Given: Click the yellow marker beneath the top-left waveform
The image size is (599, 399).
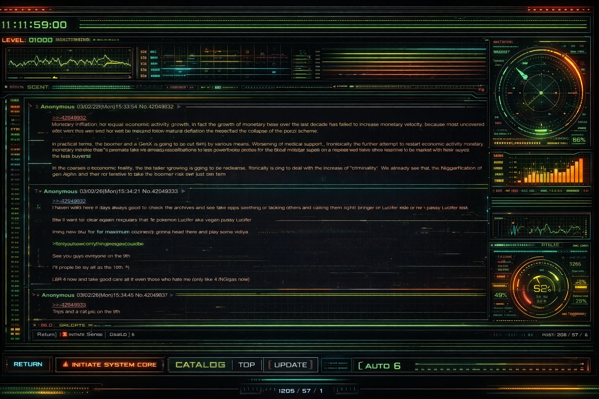Looking at the screenshot, I should pos(55,77).
